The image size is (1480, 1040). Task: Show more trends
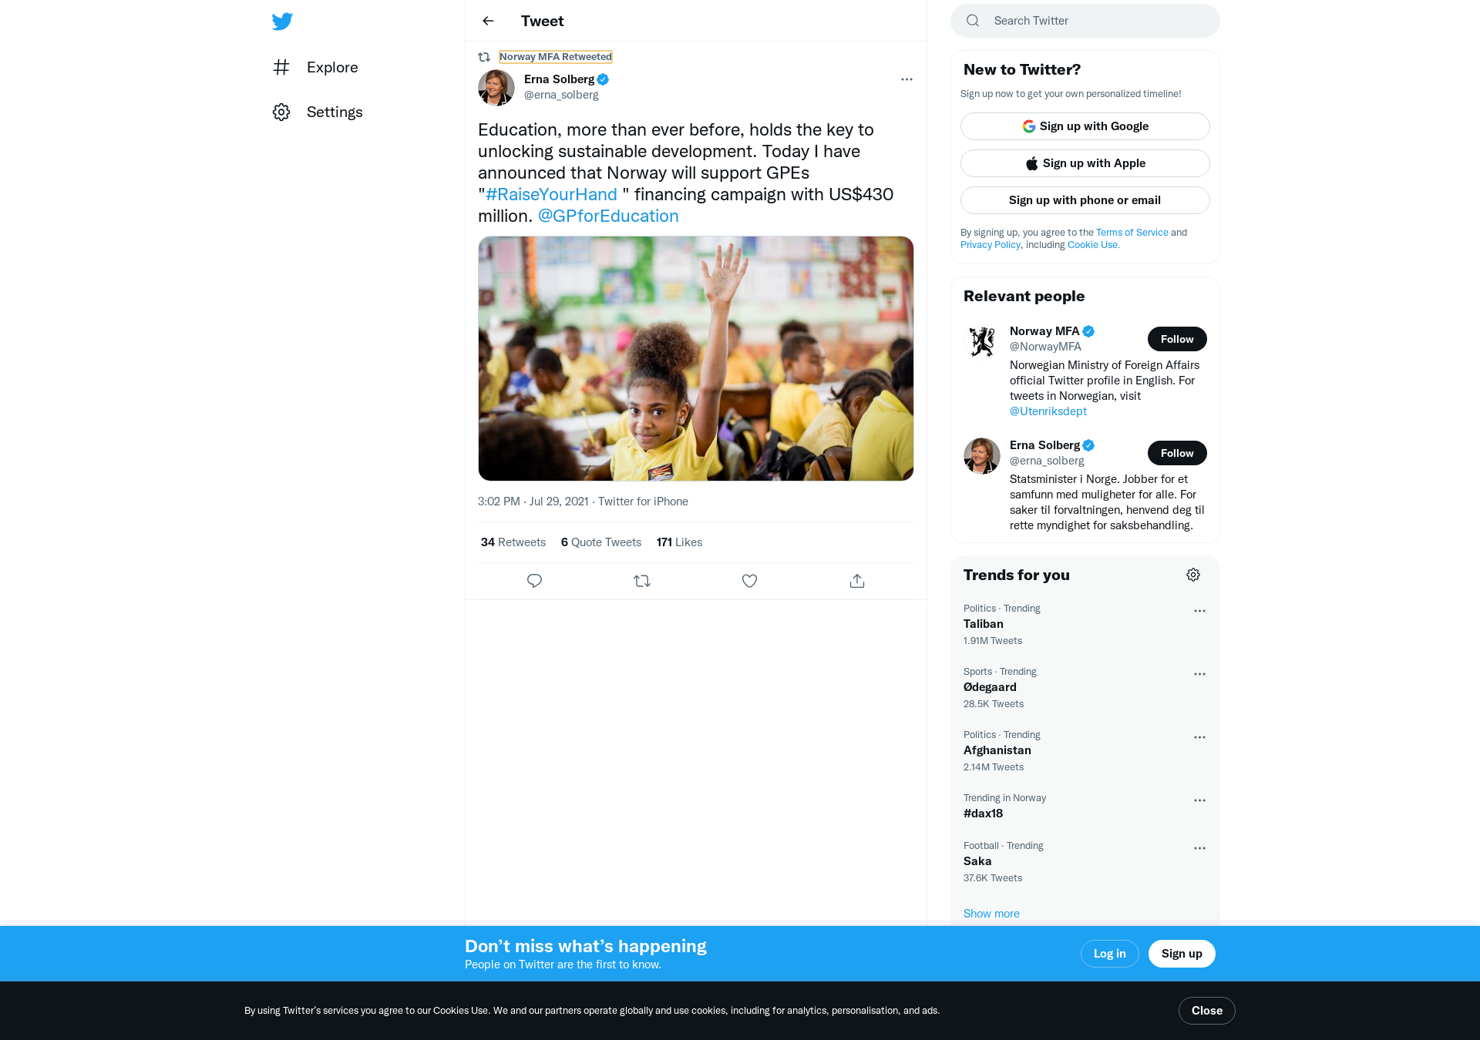point(991,914)
